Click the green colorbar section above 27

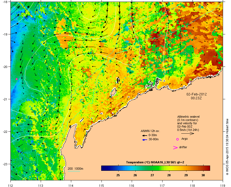pos(152,168)
